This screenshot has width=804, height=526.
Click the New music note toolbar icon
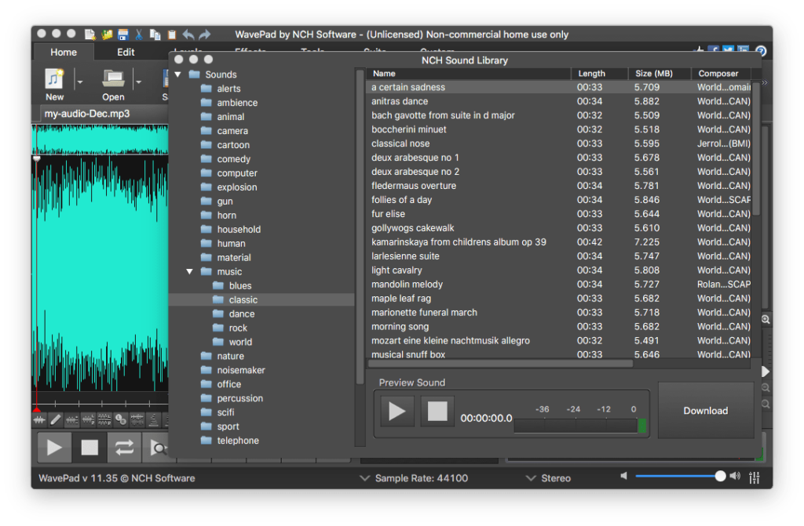pyautogui.click(x=54, y=79)
